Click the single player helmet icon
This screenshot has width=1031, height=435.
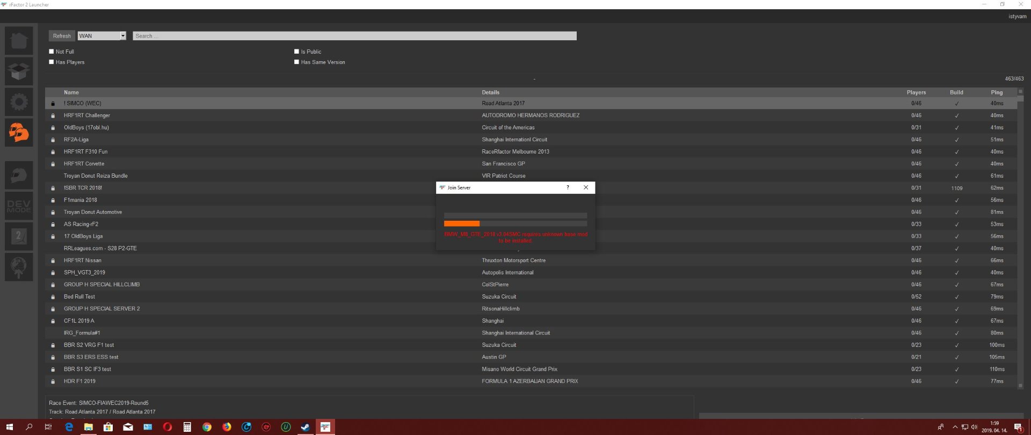(x=19, y=176)
